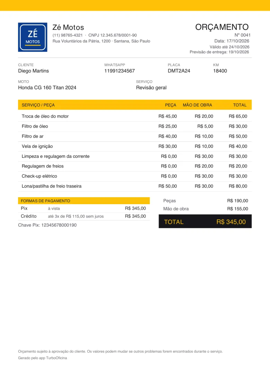This screenshot has width=270, height=382.
Task: Click 'Filtro de ar' row label
Action: coord(33,136)
